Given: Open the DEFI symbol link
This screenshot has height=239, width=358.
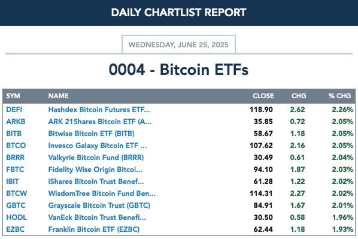Looking at the screenshot, I should tap(14, 110).
